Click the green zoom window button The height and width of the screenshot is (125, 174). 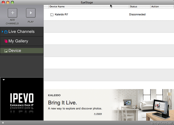(13, 2)
